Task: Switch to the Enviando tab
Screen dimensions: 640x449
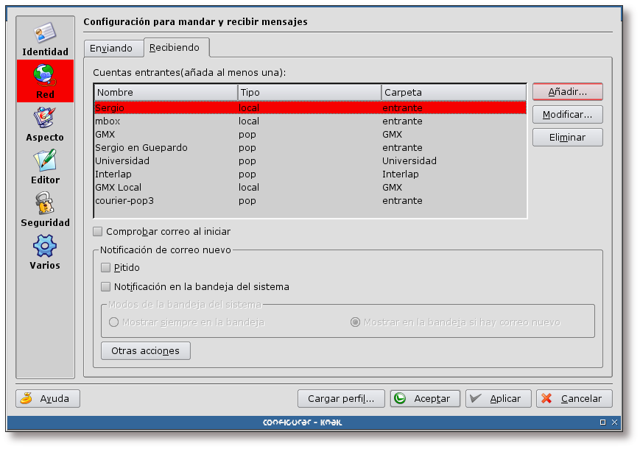Action: (x=113, y=47)
